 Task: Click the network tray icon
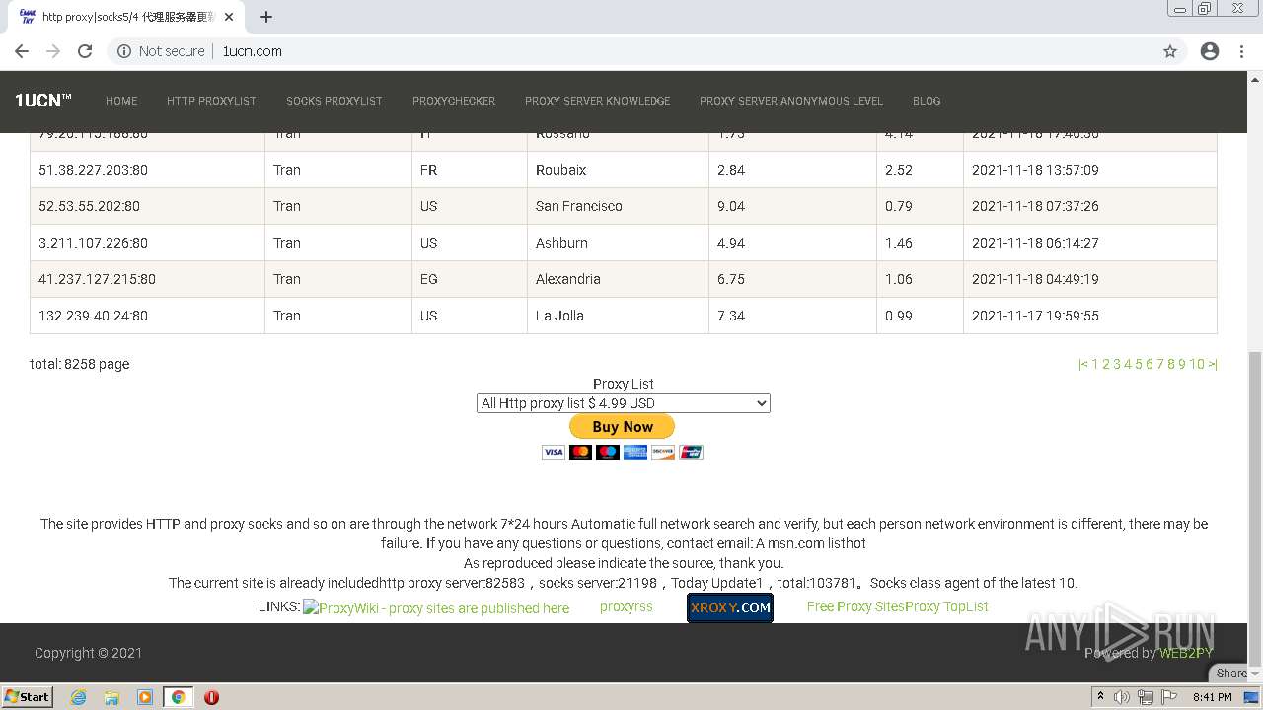(1146, 697)
